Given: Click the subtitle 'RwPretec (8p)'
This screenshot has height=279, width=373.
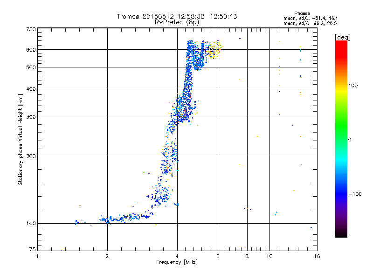Looking at the screenshot, I should coord(177,22).
